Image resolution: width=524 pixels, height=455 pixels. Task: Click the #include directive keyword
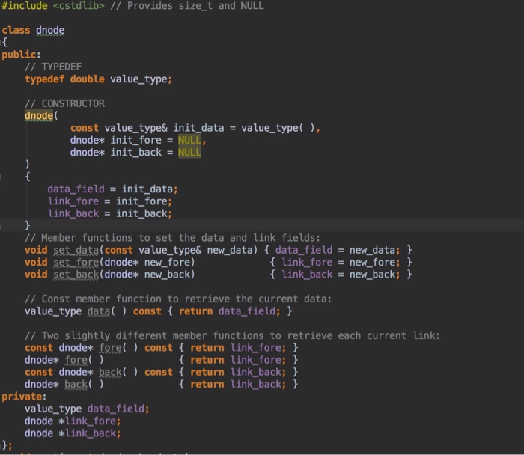coord(25,6)
